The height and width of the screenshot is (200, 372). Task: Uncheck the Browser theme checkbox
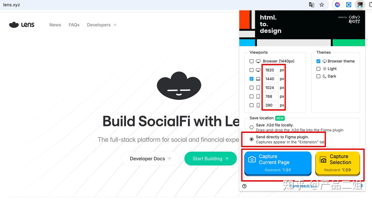point(318,61)
